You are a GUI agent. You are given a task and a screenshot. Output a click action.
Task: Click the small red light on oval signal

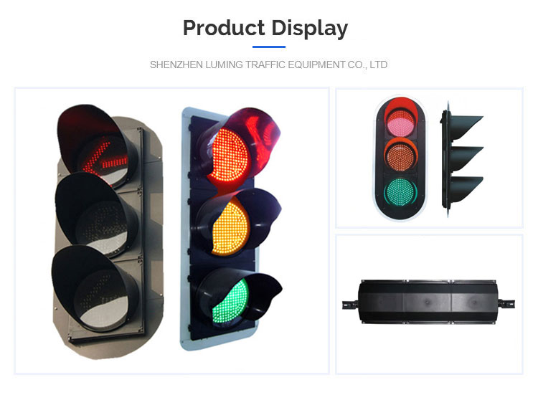coord(400,123)
